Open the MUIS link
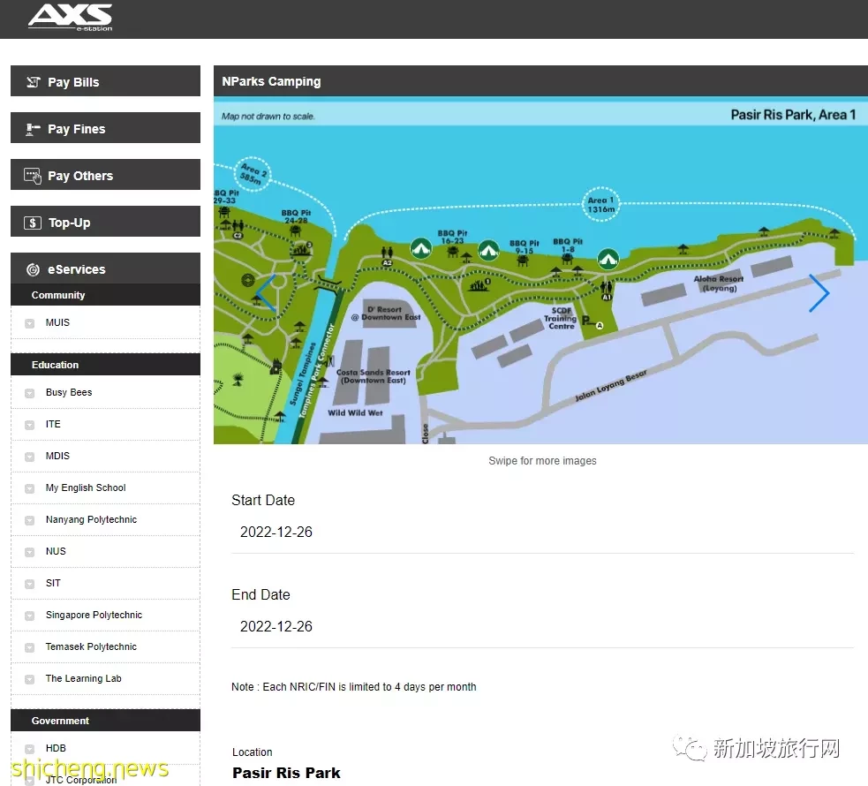 (57, 322)
